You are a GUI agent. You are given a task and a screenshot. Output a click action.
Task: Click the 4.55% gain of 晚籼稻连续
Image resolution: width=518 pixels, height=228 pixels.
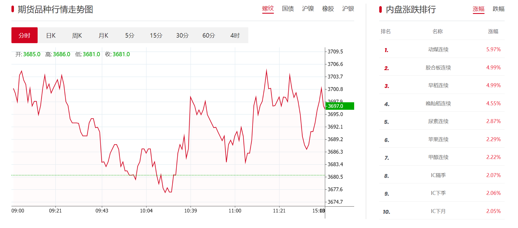tap(493, 104)
